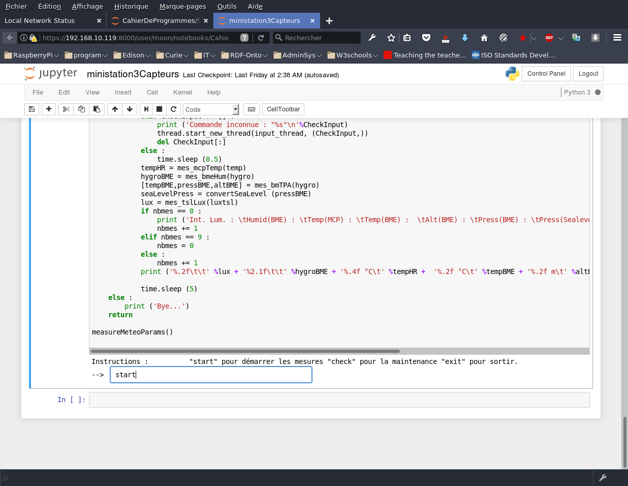Paste cells below using the paste icon

(x=97, y=109)
